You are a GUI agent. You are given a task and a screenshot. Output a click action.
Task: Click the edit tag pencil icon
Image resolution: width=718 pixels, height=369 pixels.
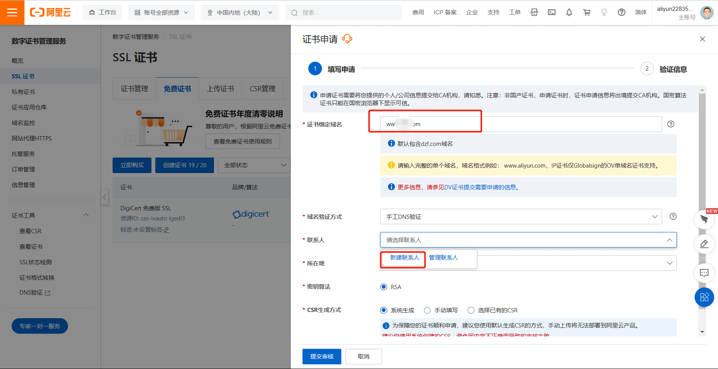click(167, 230)
